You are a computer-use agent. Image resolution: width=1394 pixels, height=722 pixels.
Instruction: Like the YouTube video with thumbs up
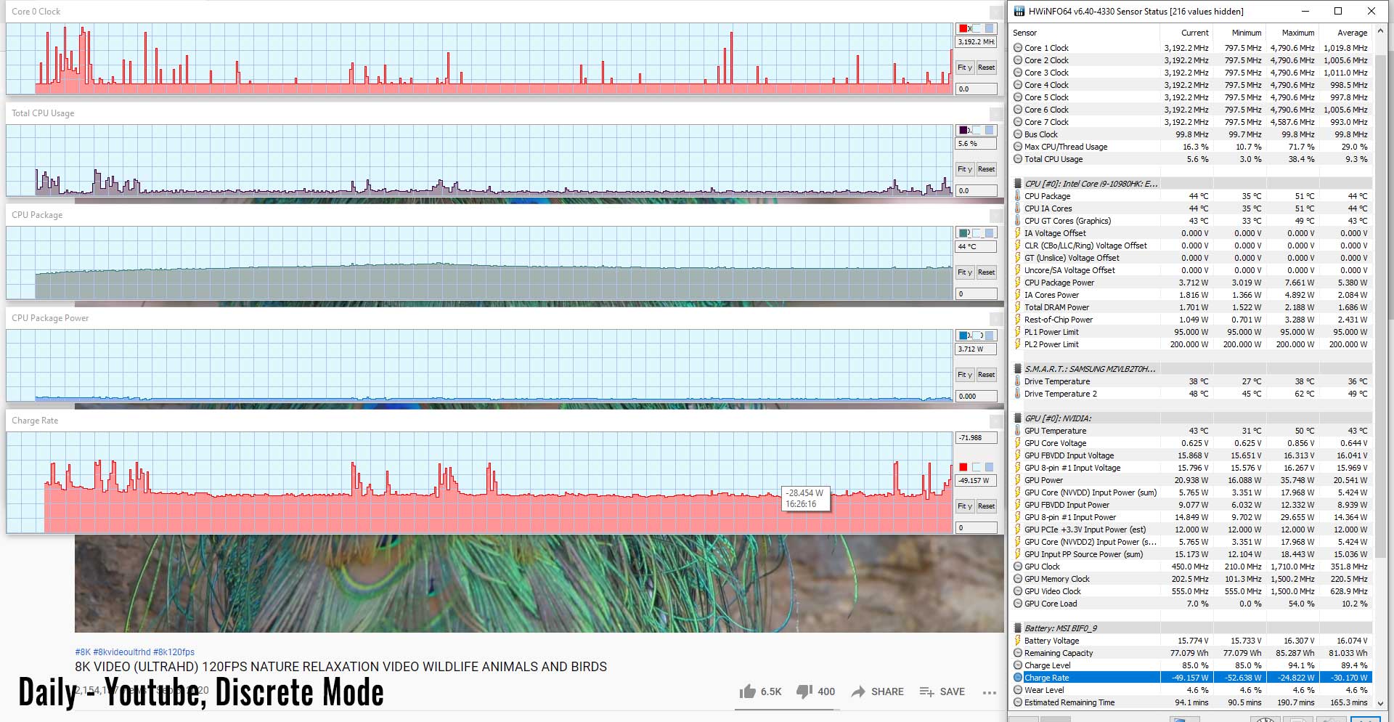[748, 691]
